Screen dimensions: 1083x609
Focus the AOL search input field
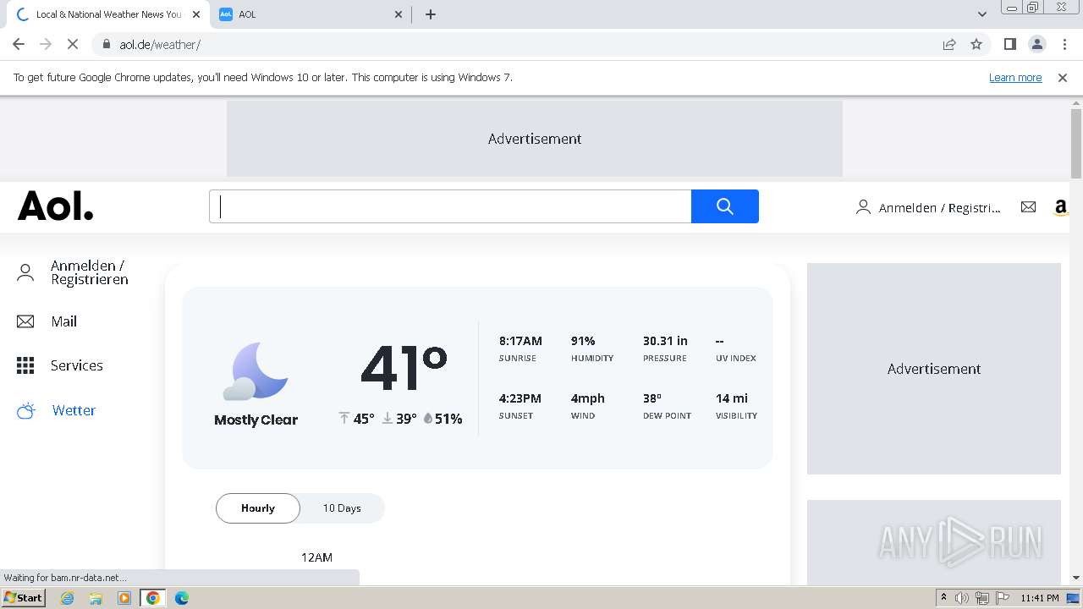(450, 206)
